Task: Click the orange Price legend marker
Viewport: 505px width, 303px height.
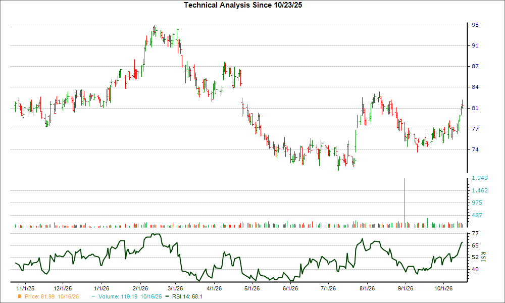Action: (20, 296)
